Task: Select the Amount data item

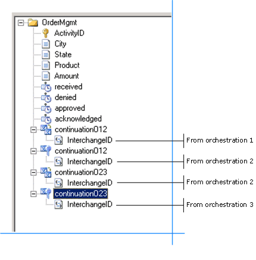Action: coord(67,76)
